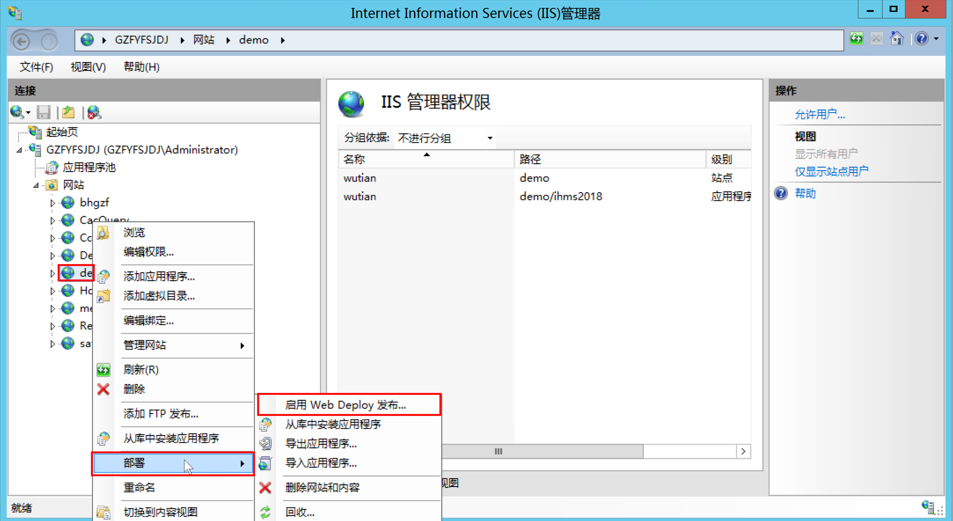The height and width of the screenshot is (521, 953).
Task: Open the 视图(V) menu
Action: [x=88, y=67]
